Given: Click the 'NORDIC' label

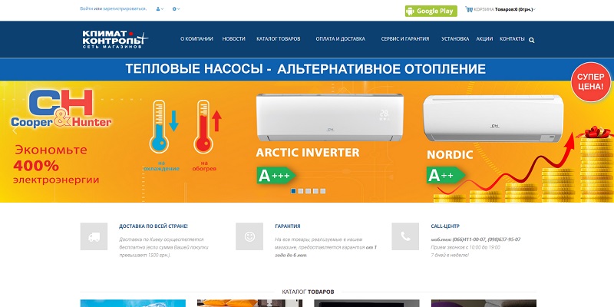Looking at the screenshot, I should 450,155.
